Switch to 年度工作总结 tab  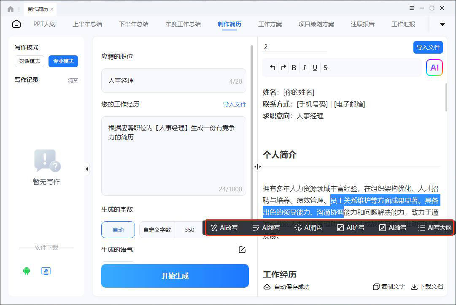(x=183, y=24)
